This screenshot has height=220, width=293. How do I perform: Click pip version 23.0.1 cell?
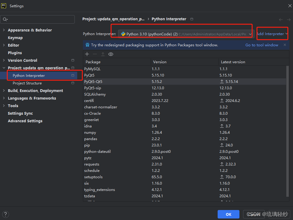tap(156, 145)
